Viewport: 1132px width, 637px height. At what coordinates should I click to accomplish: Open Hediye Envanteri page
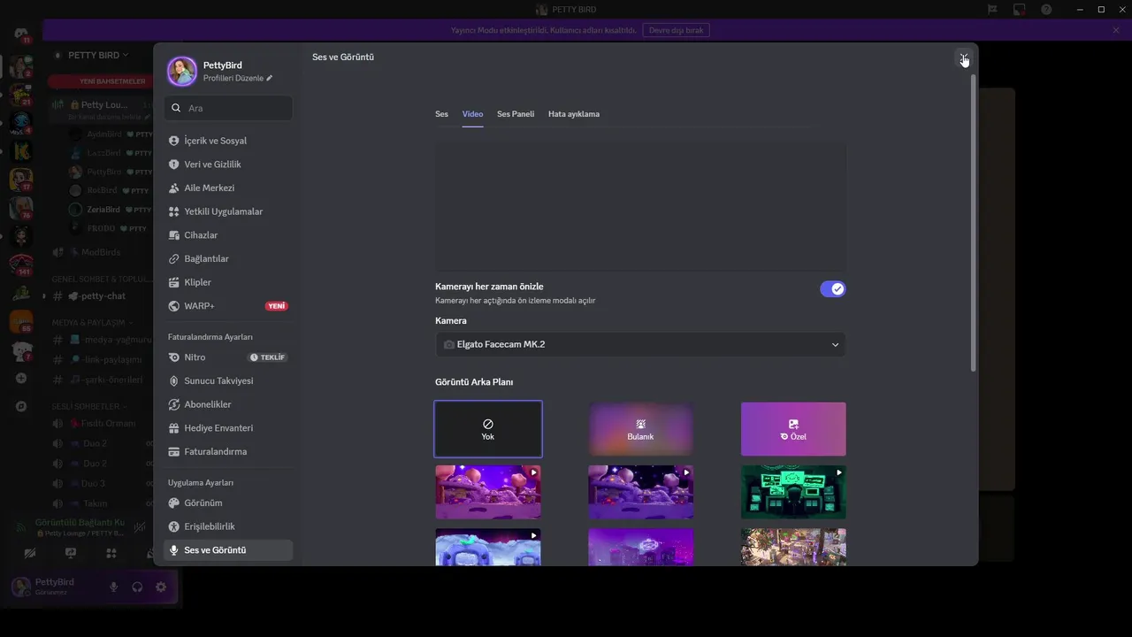tap(227, 428)
